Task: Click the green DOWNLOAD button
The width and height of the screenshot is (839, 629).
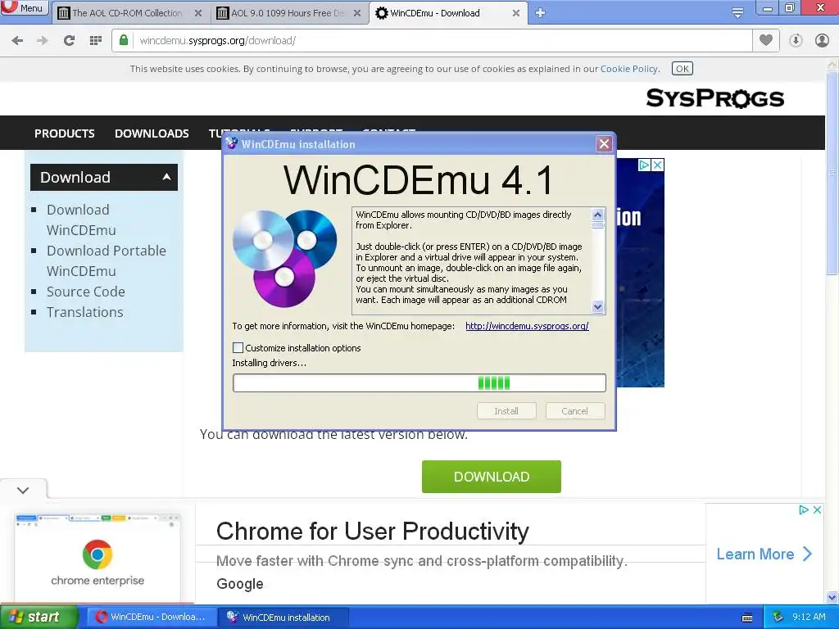Action: click(492, 477)
